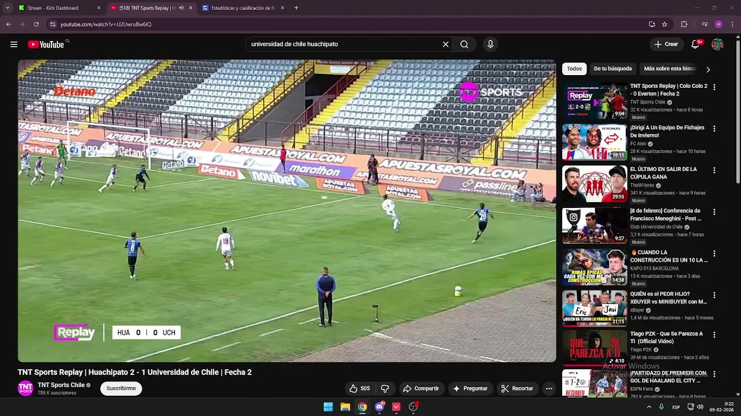This screenshot has width=741, height=416.
Task: Open options menu for Meneghini conference video
Action: pos(714,211)
